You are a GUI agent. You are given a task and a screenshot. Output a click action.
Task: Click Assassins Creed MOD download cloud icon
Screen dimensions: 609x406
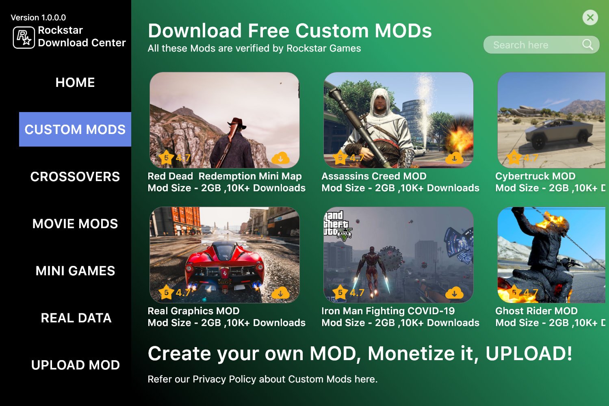(454, 158)
